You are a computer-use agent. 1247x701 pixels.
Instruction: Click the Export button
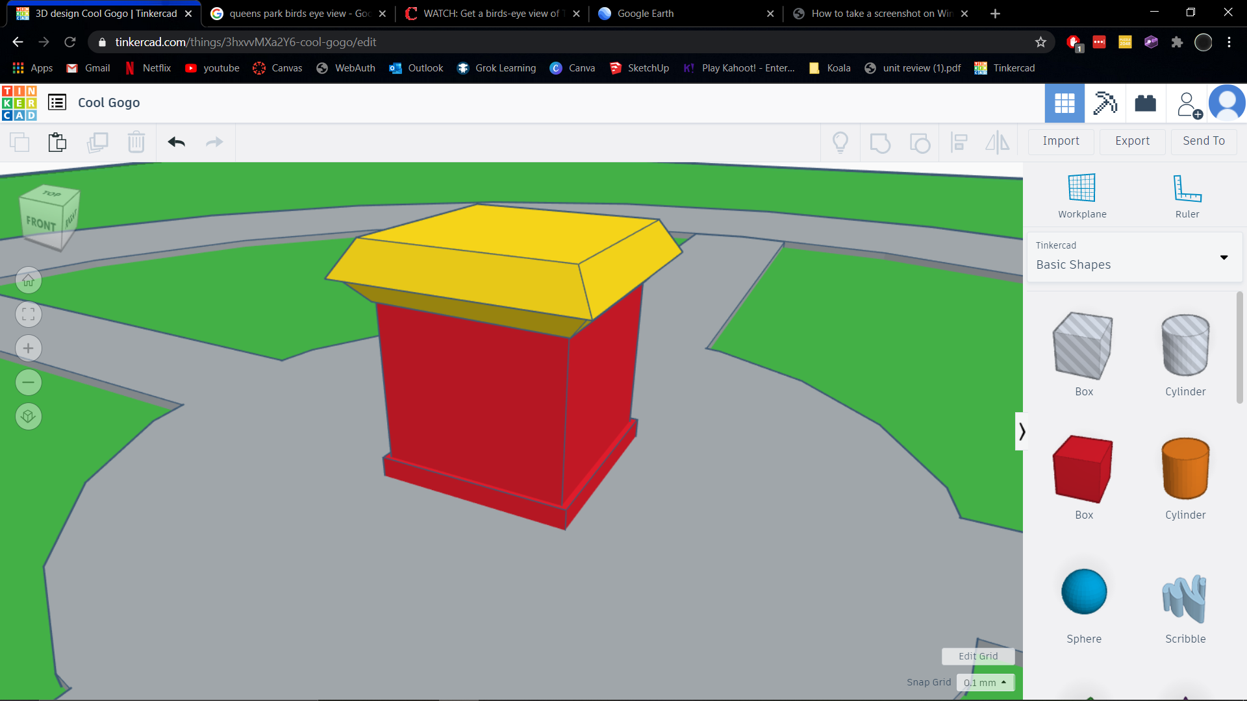point(1132,141)
